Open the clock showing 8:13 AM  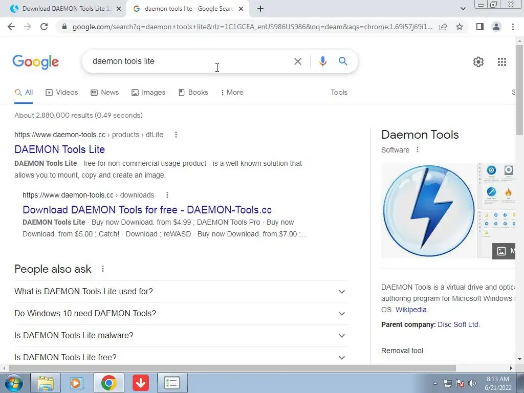[x=498, y=383]
